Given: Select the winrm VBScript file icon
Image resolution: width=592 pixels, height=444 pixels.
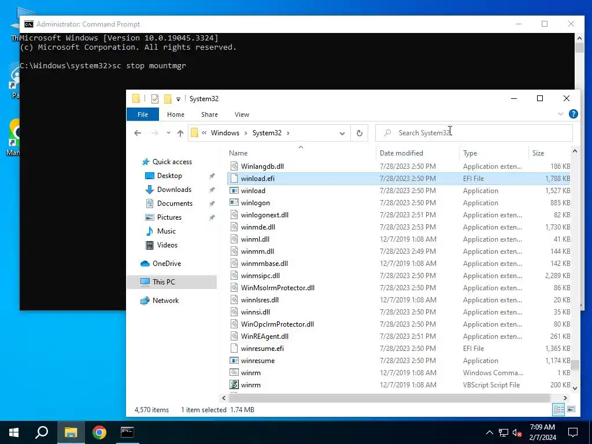Looking at the screenshot, I should (x=234, y=384).
